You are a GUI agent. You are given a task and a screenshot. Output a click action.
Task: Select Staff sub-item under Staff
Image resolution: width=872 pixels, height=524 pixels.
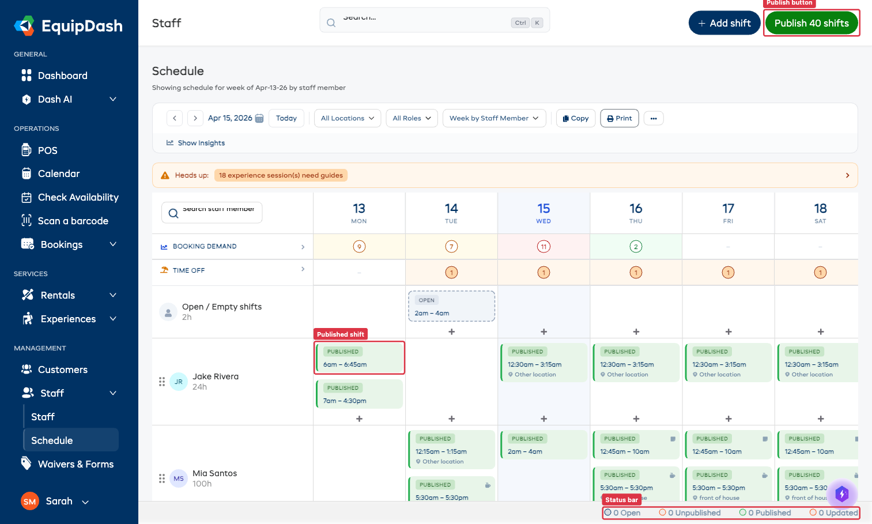43,417
